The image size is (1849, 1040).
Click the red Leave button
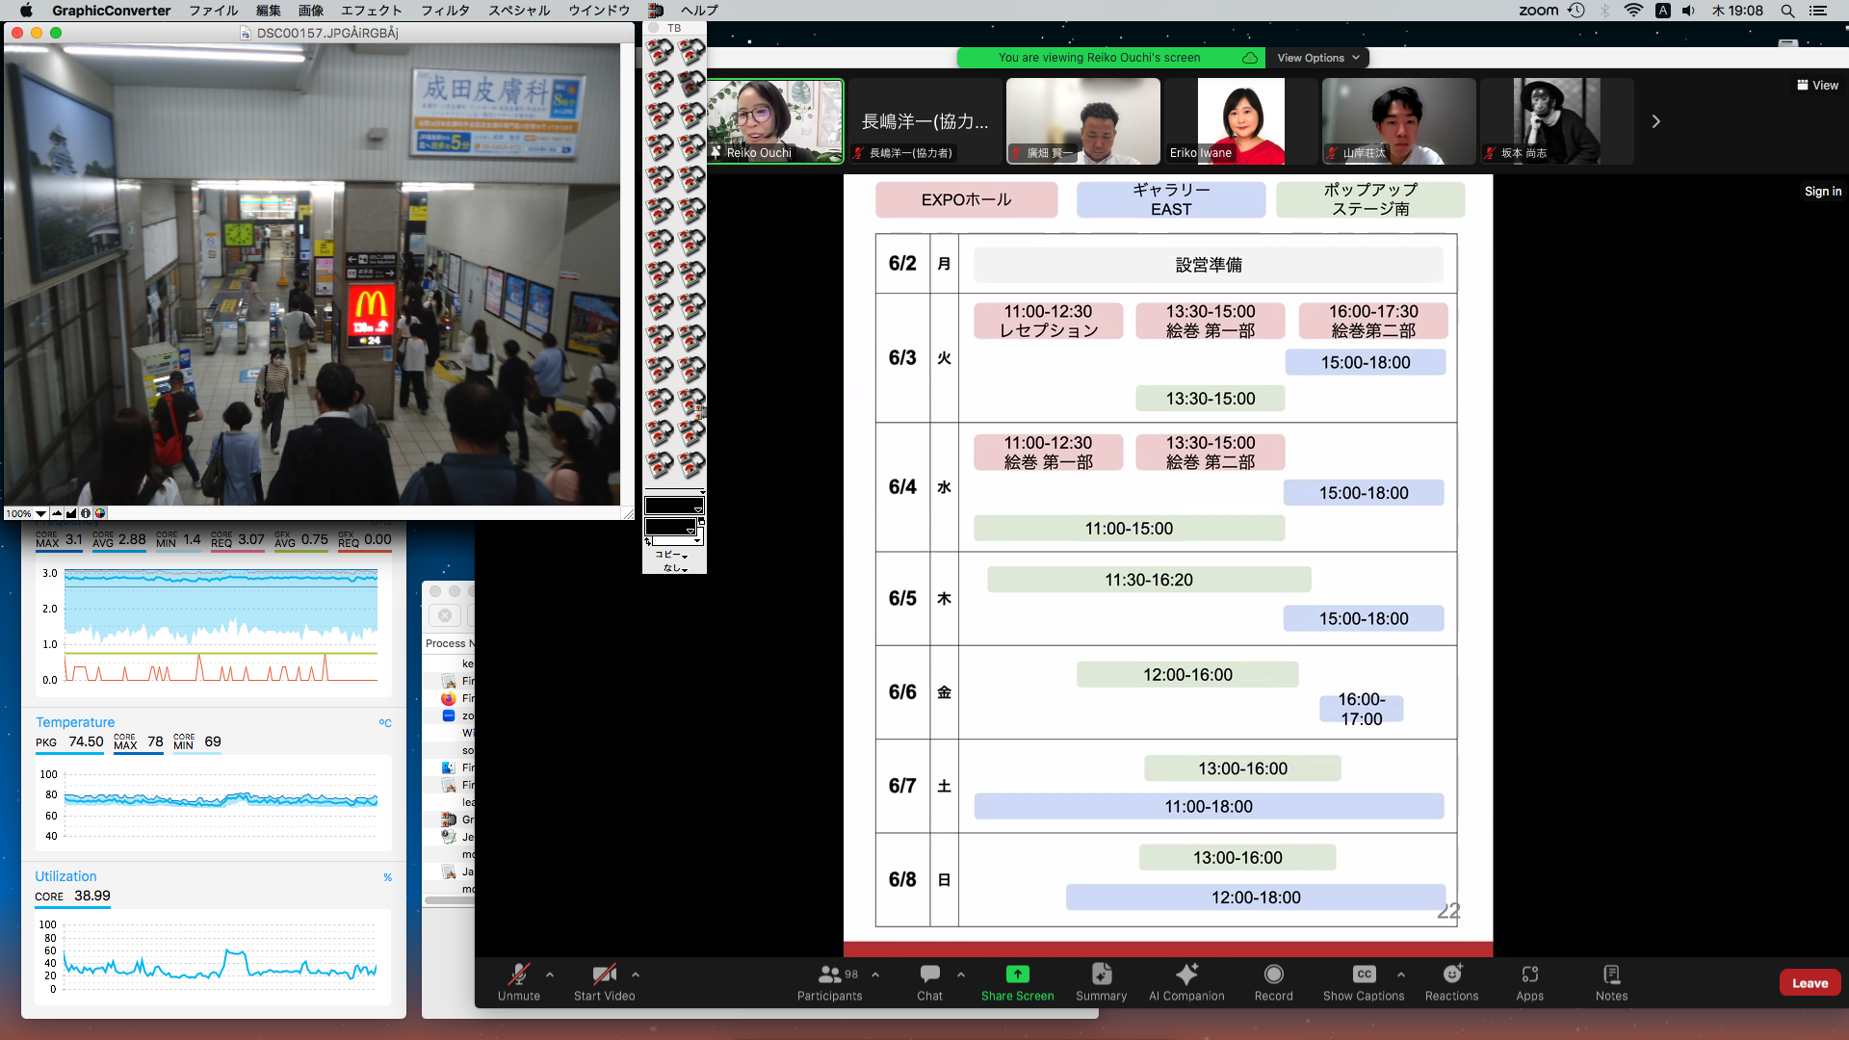coord(1810,983)
